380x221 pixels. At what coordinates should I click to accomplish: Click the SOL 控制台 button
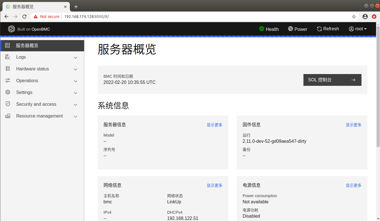pos(332,80)
